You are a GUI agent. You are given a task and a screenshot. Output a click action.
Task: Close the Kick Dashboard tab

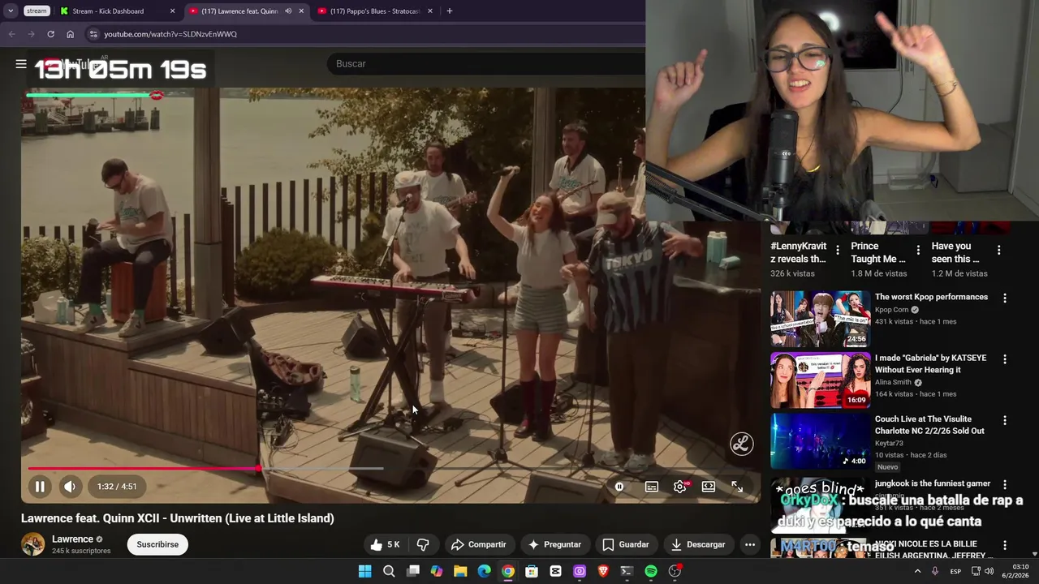pyautogui.click(x=172, y=11)
